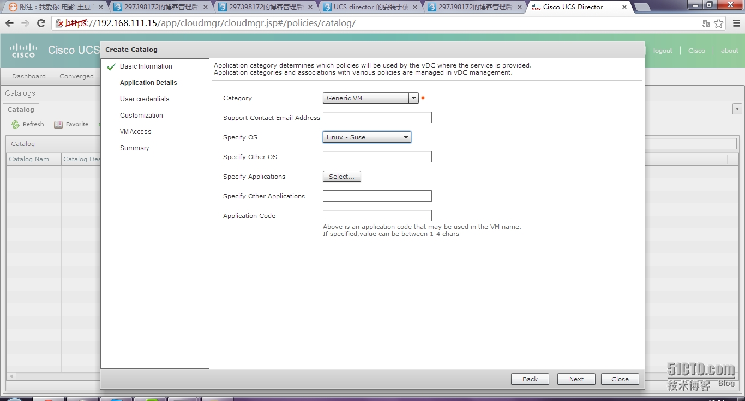Select the Application Details step
This screenshot has width=745, height=401.
tap(148, 83)
